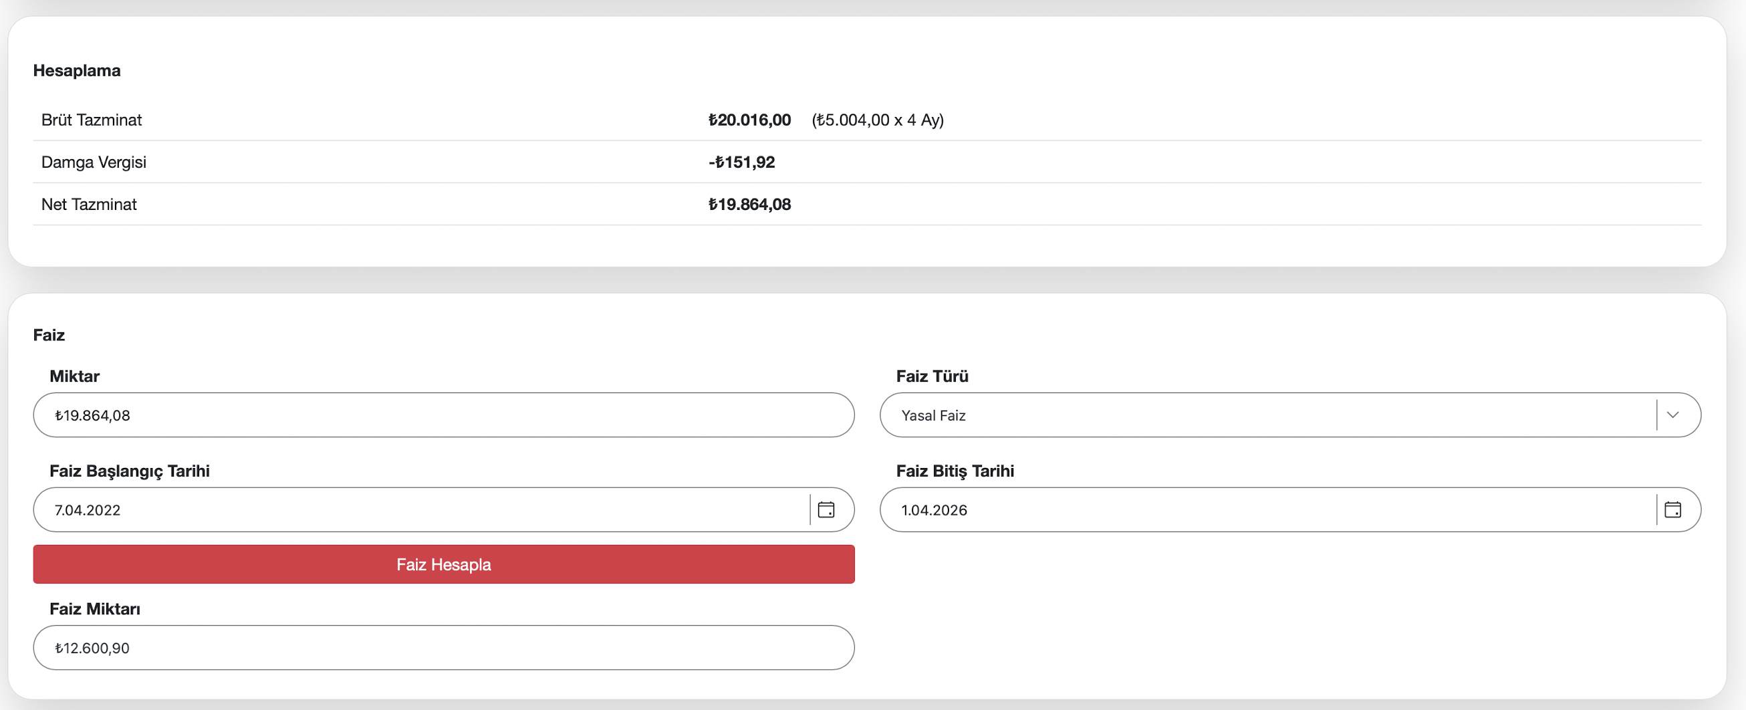Click the Net Tazminat row label
Image resolution: width=1746 pixels, height=710 pixels.
click(89, 204)
